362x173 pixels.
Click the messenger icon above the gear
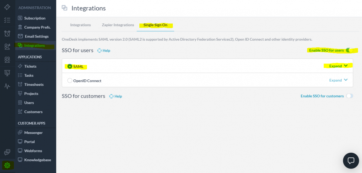(x=7, y=152)
